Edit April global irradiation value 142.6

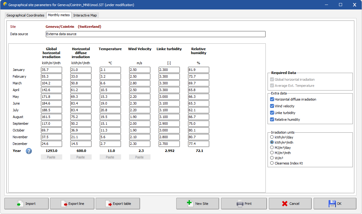coord(51,90)
